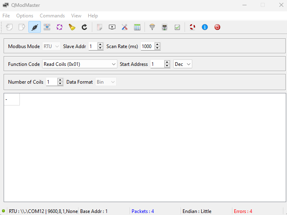This screenshot has width=287, height=215.
Task: Click the Start Address value field
Action: pyautogui.click(x=157, y=64)
